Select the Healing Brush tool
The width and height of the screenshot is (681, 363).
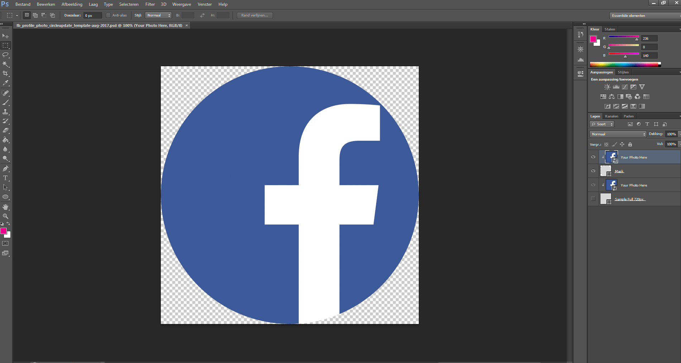5,93
